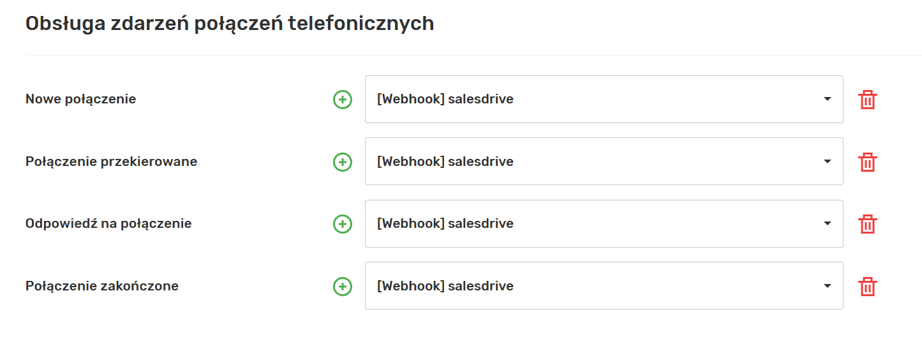Image resolution: width=922 pixels, height=337 pixels.
Task: Add a handler to Połączenie przekierowane
Action: coord(343,162)
